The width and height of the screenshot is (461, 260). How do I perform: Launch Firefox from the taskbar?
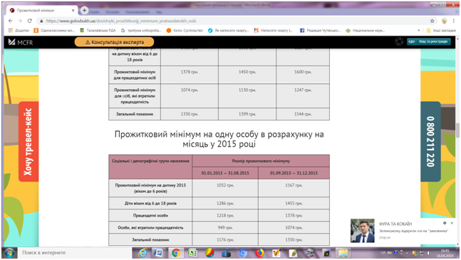[x=259, y=253]
